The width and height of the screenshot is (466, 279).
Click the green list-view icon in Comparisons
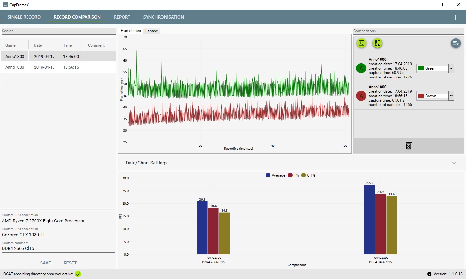362,43
